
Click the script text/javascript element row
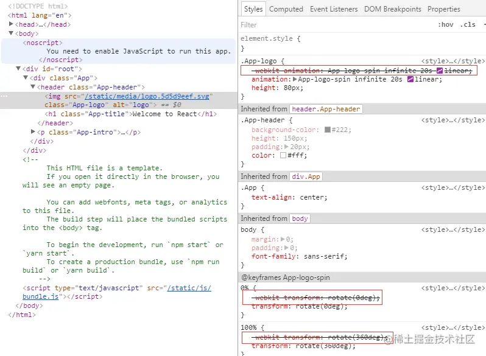point(116,292)
